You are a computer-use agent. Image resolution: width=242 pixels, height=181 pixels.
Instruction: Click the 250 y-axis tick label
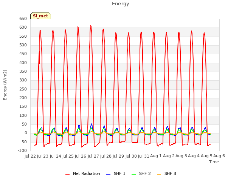(23, 89)
